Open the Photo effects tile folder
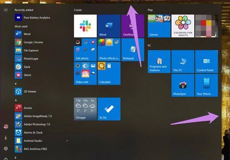230x160 pixels. pyautogui.click(x=109, y=49)
